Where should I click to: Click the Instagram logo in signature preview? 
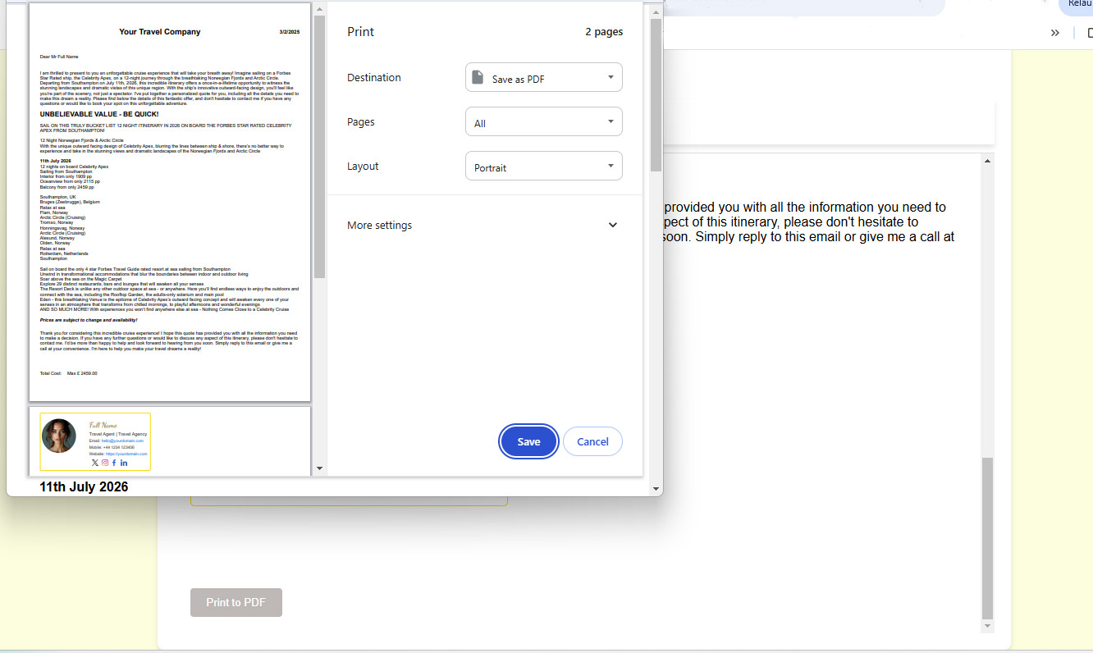pyautogui.click(x=105, y=463)
